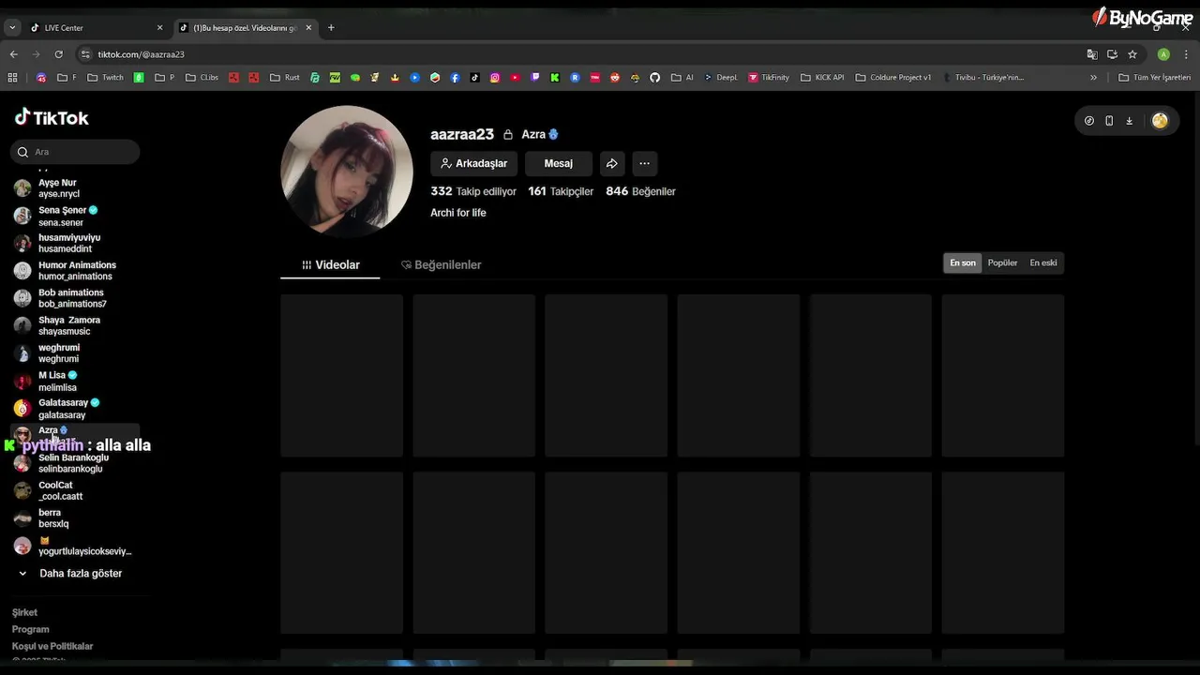Click the download icon in TikTok top-right toolbar
Image resolution: width=1200 pixels, height=675 pixels.
1129,120
